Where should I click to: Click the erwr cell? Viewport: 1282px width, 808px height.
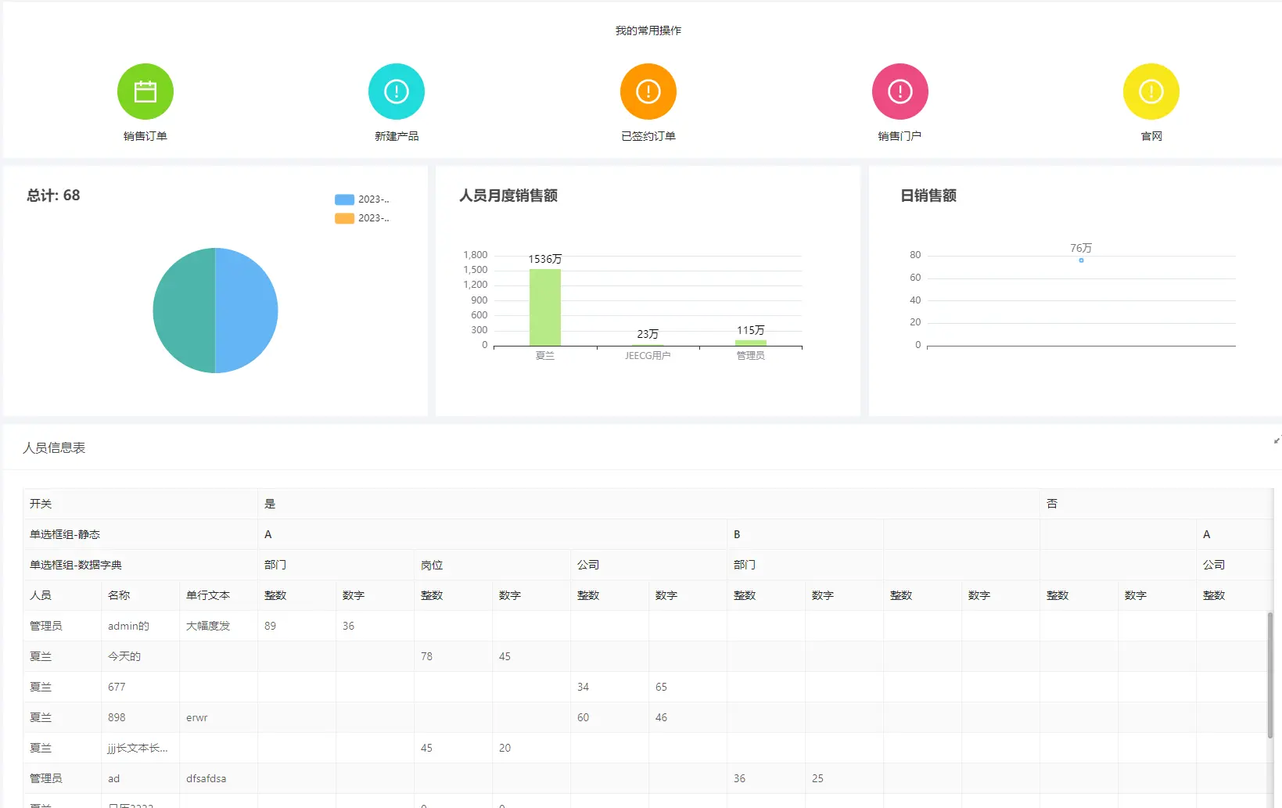[x=219, y=717]
